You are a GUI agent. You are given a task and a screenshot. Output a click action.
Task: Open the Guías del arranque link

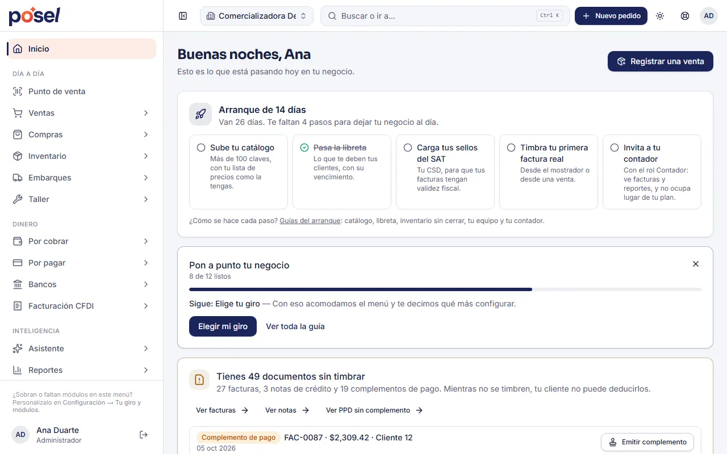point(310,221)
